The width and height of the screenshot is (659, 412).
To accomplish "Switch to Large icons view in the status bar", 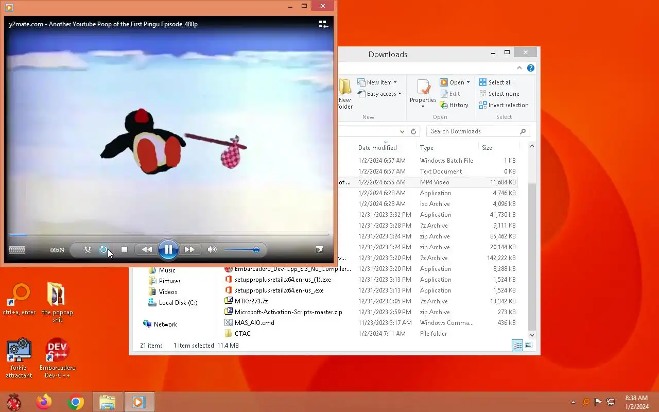I will coord(529,346).
